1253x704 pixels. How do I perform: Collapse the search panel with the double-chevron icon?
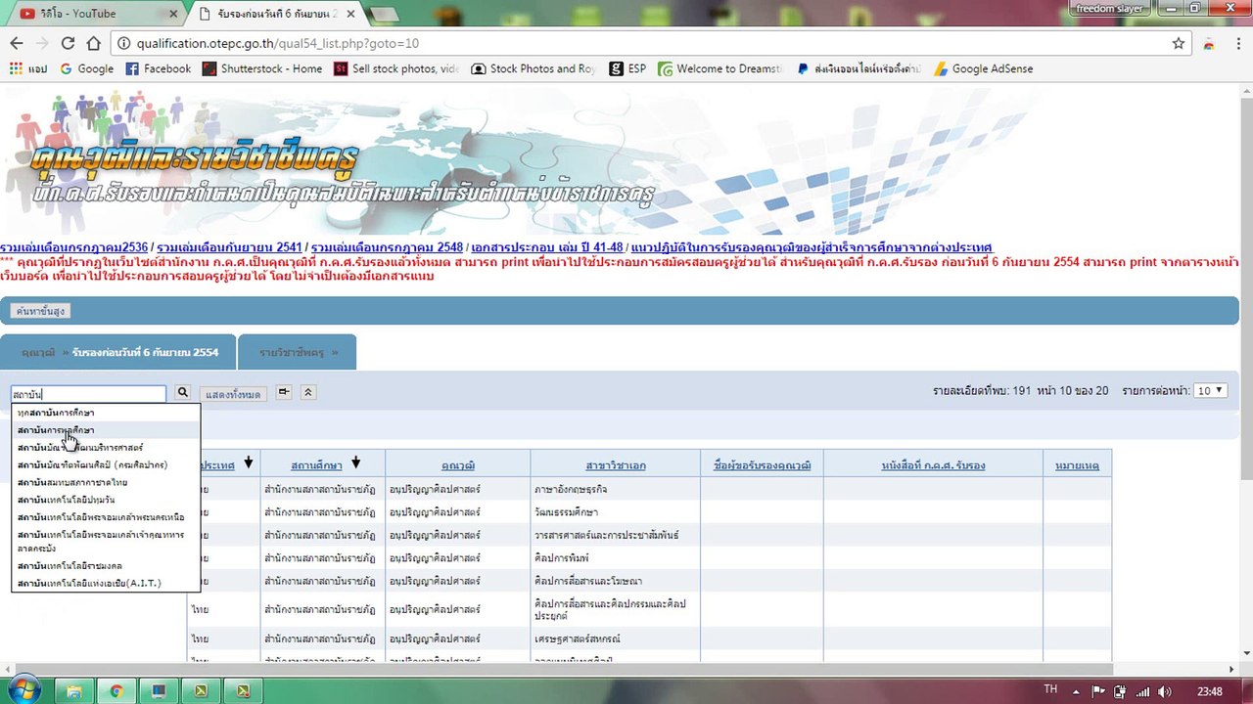point(307,392)
